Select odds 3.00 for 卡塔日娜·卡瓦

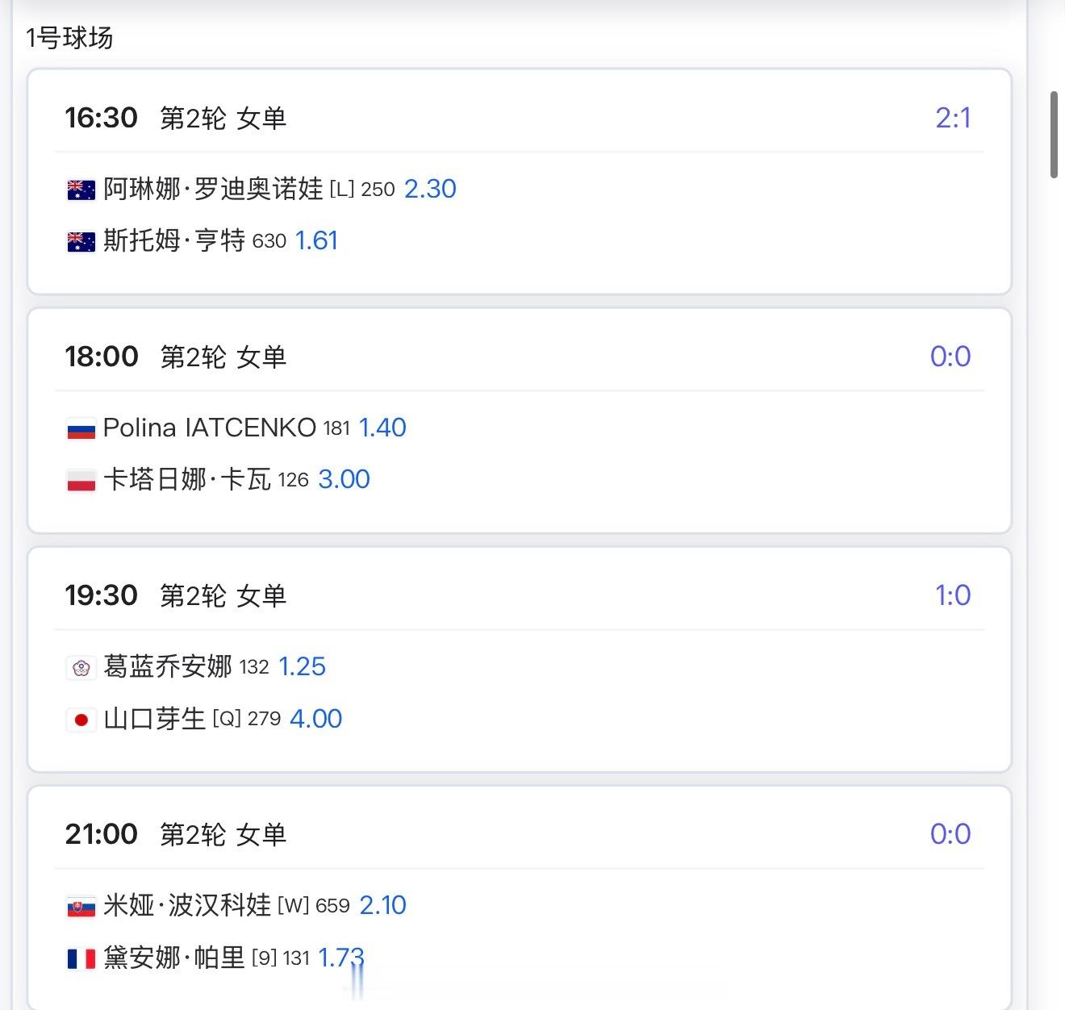[344, 479]
